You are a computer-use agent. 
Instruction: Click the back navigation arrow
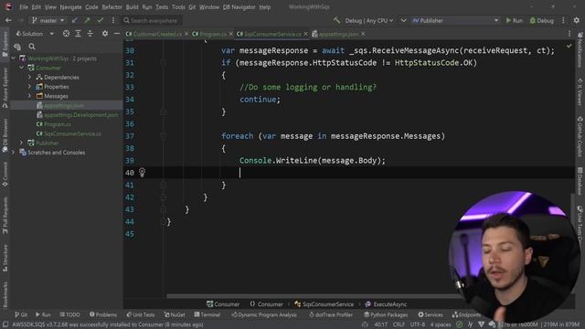(8, 20)
